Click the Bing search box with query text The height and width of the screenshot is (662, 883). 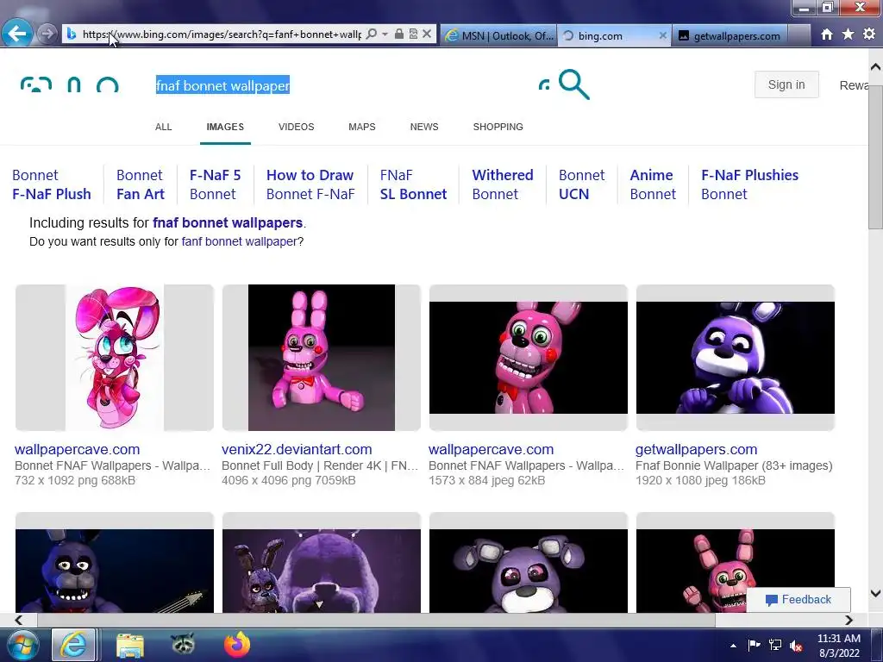click(338, 85)
